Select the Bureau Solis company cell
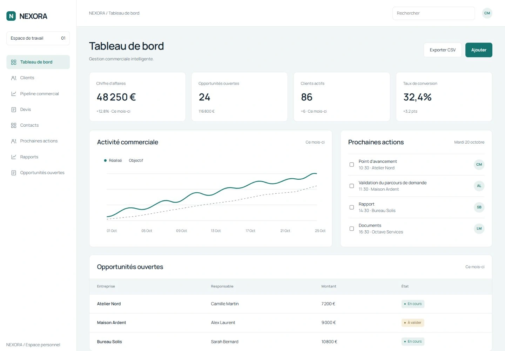Viewport: 505px width, 351px height. coord(109,342)
